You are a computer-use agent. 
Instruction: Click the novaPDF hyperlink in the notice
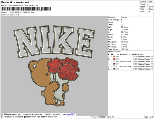[71, 114]
